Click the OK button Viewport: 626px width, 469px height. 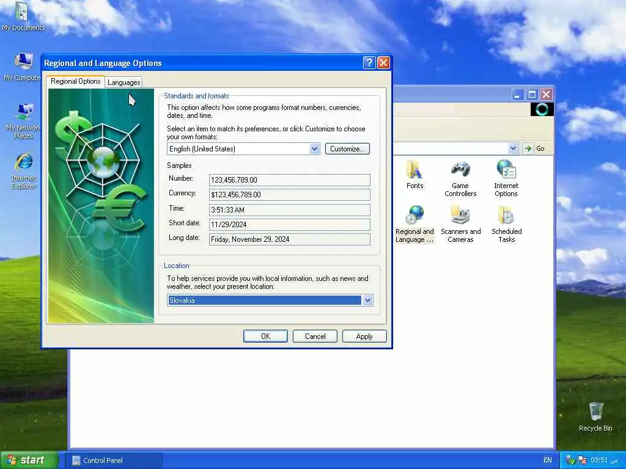265,336
